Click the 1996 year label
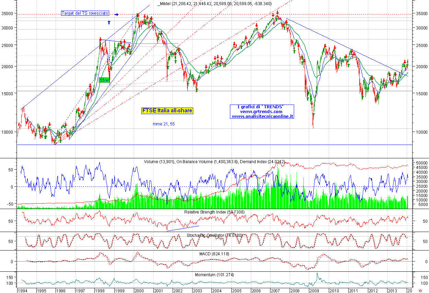The height and width of the screenshot is (293, 429). (x=61, y=291)
